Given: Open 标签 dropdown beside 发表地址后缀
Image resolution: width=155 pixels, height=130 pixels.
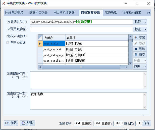Looking at the screenshot, I should tap(140, 22).
